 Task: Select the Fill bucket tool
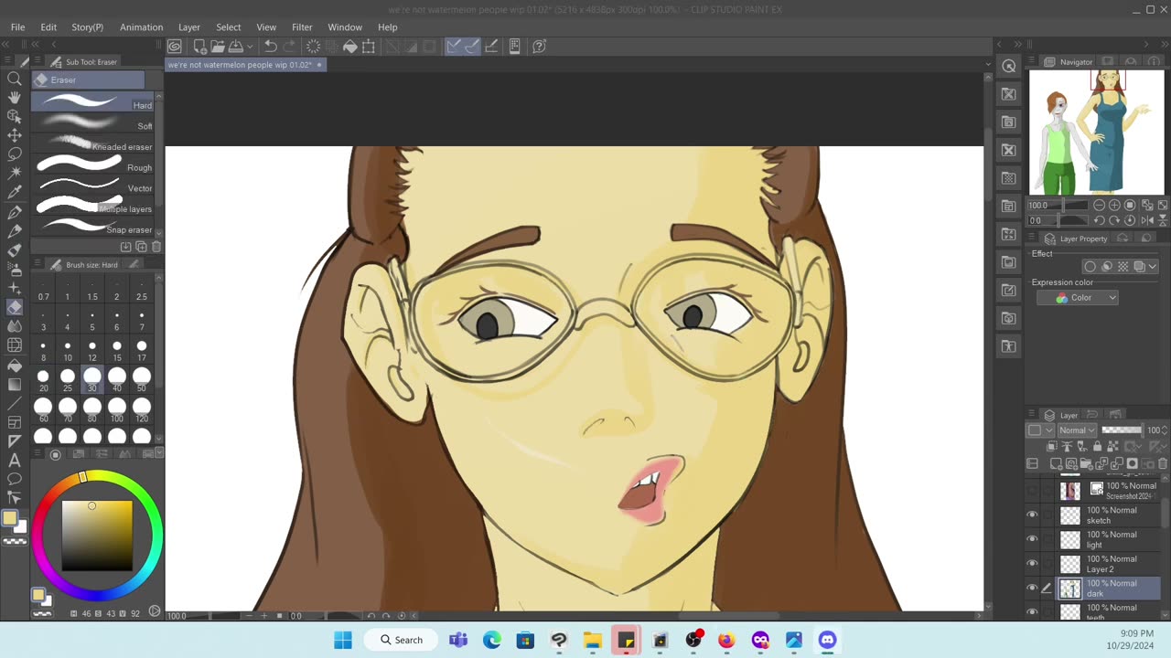tap(15, 366)
